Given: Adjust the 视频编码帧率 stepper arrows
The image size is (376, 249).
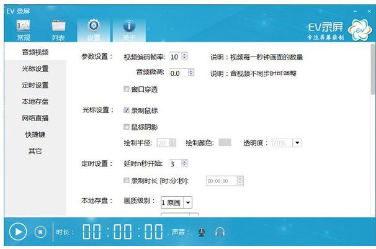Looking at the screenshot, I should [184, 56].
